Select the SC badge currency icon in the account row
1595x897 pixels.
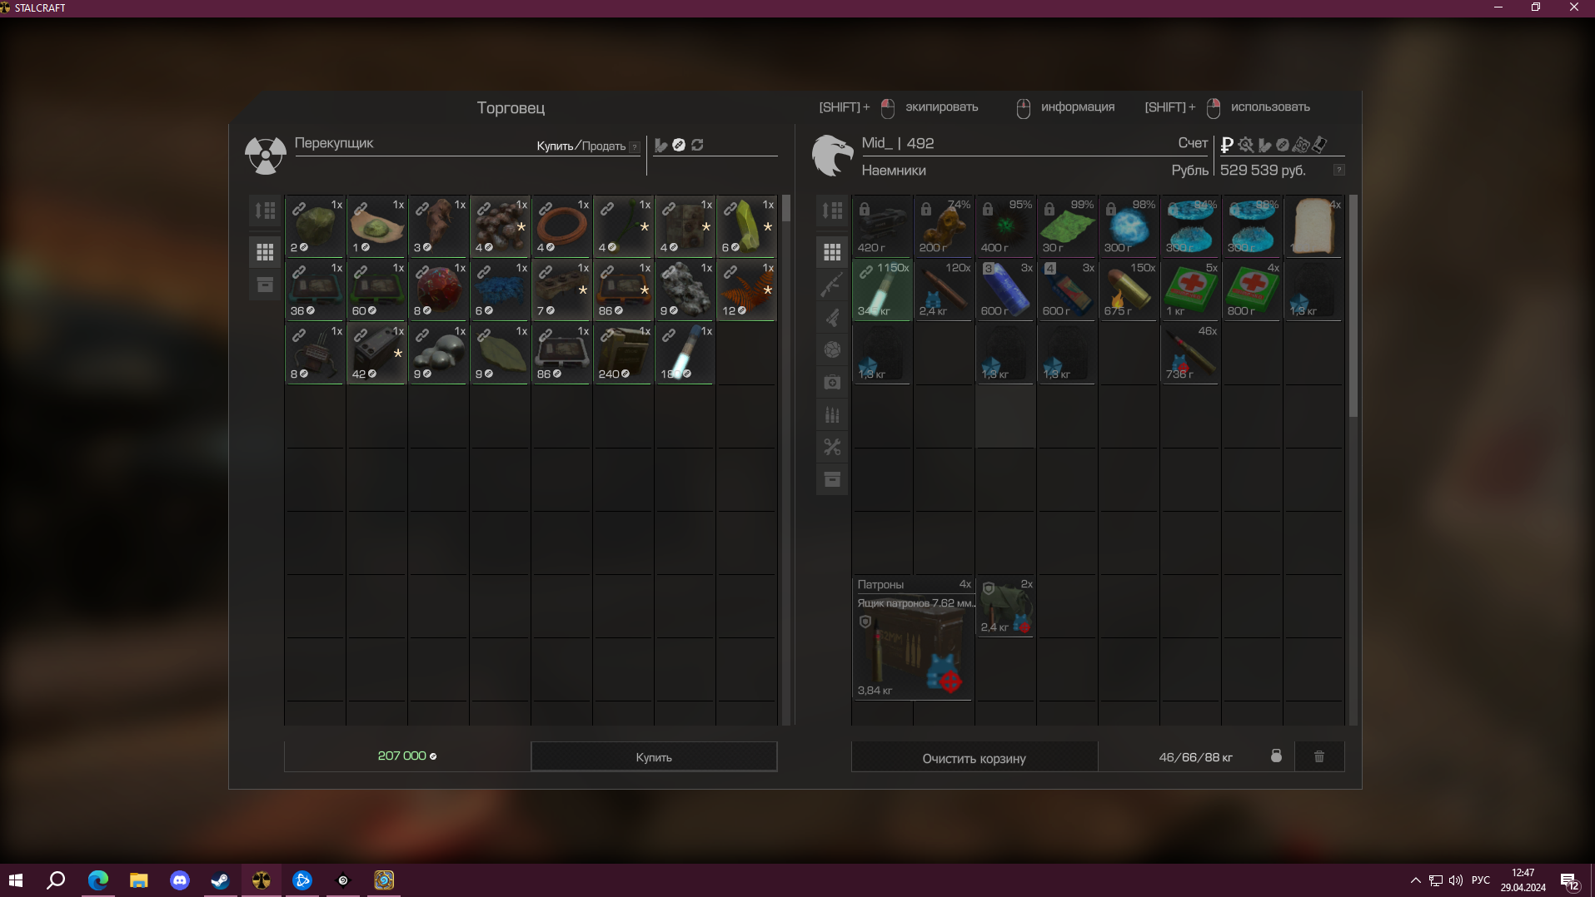point(1301,145)
